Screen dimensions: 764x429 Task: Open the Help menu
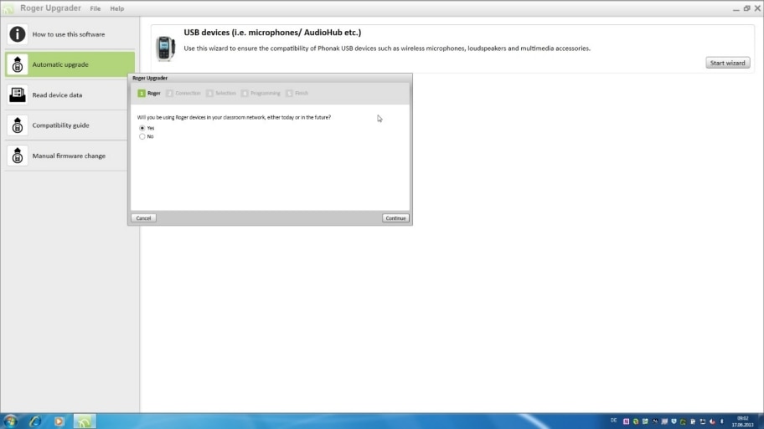click(x=117, y=8)
